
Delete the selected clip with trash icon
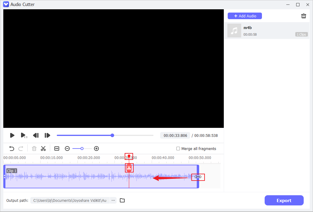(x=34, y=149)
